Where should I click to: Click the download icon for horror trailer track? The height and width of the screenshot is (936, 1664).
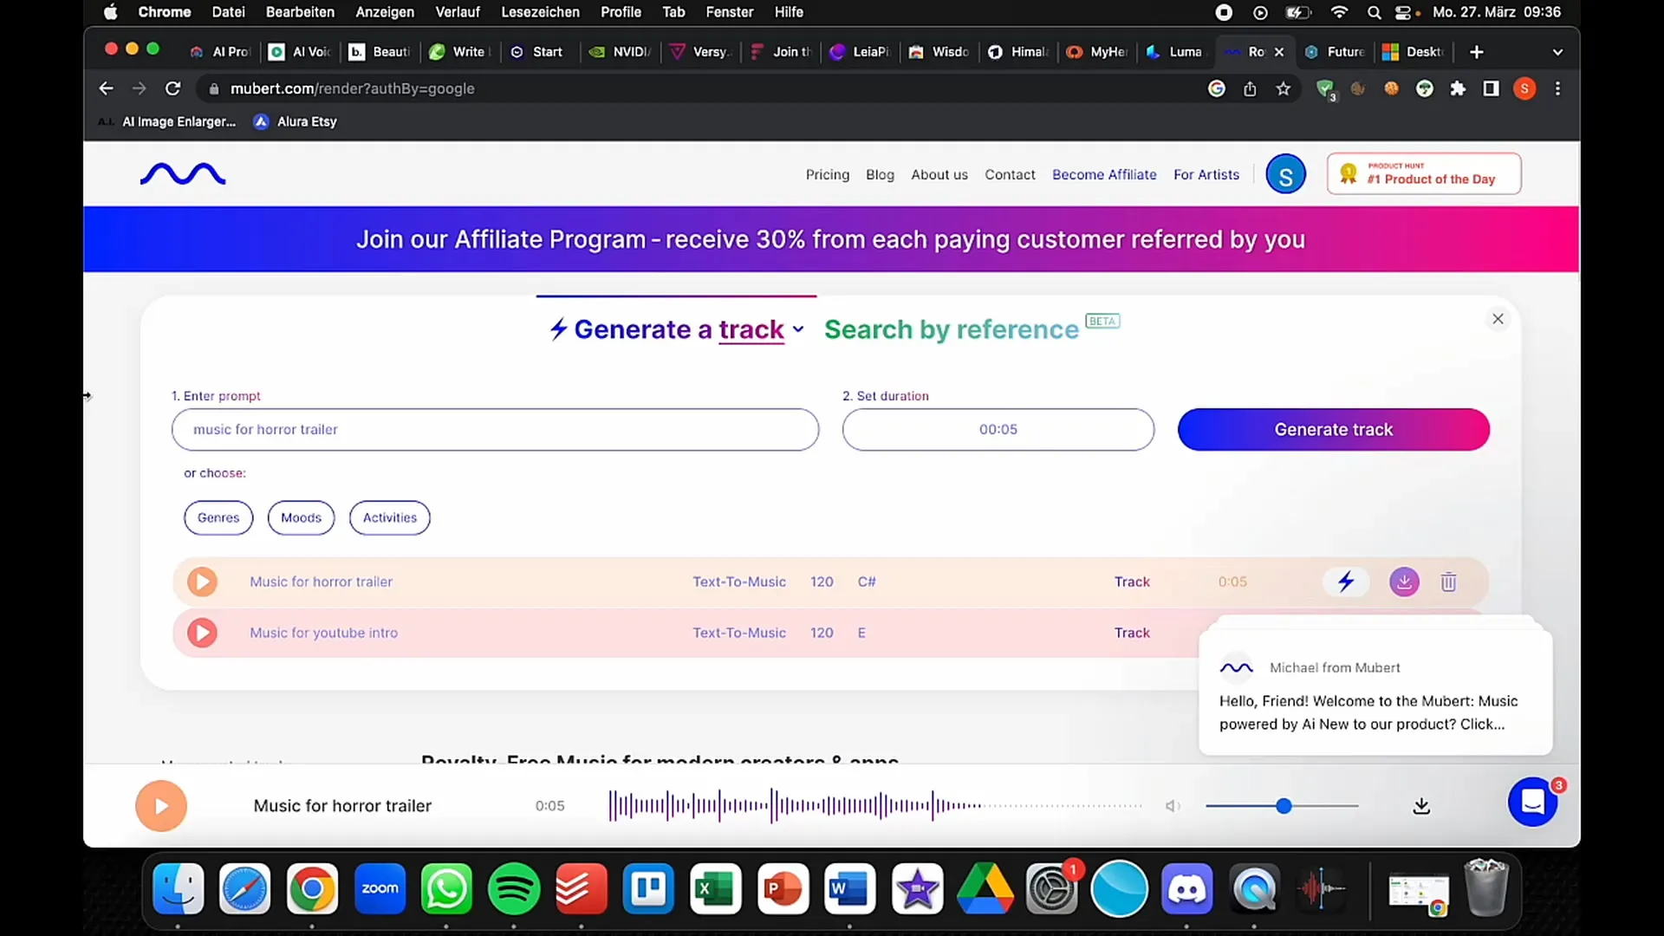(1403, 582)
